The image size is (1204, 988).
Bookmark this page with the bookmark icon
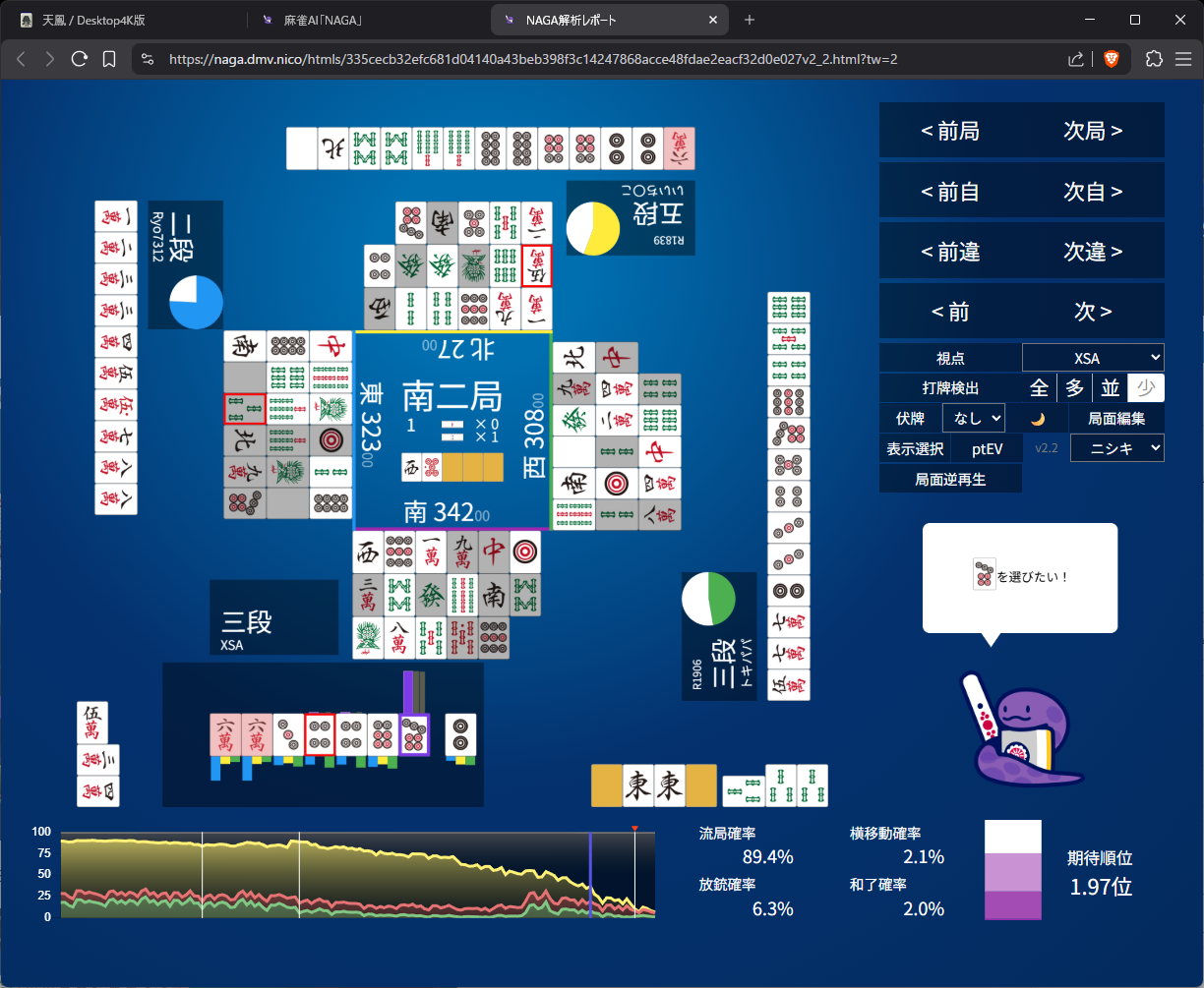(x=109, y=59)
